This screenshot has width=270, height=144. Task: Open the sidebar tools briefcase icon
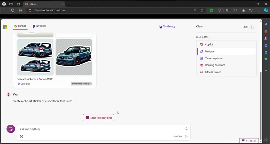click(266, 31)
